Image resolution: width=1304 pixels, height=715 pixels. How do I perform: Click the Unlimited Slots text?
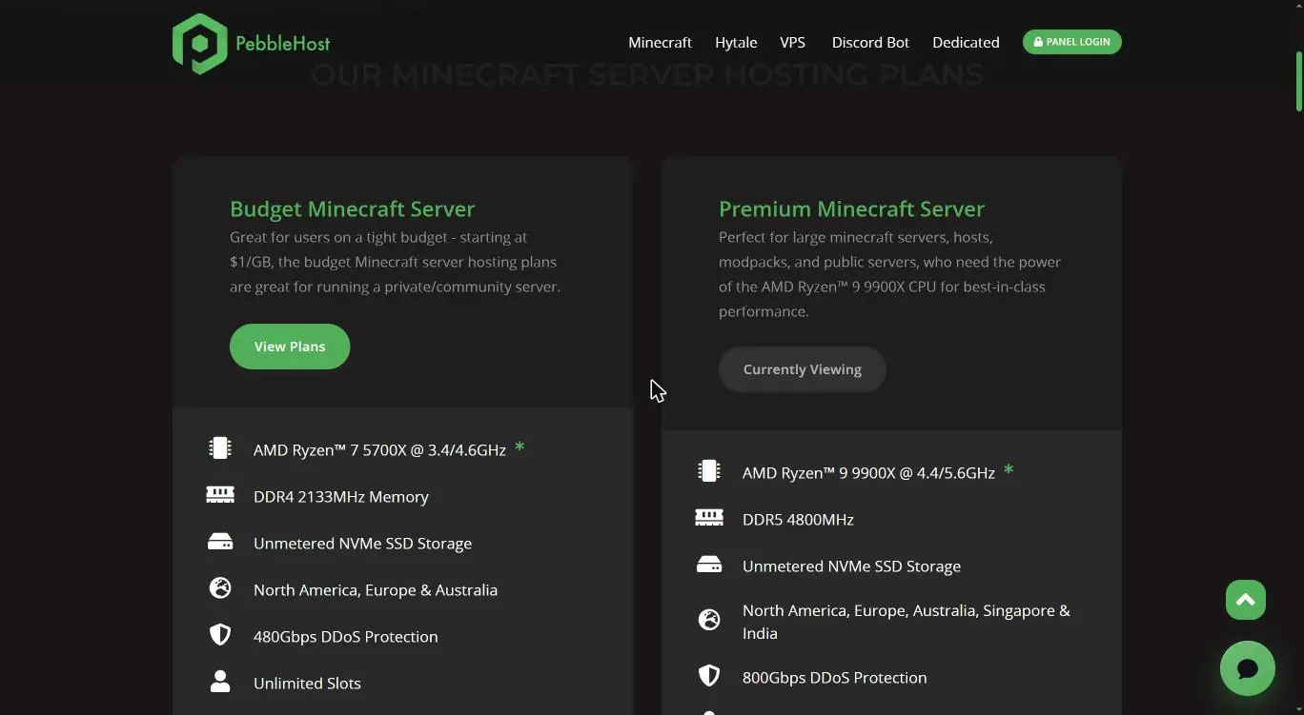pyautogui.click(x=307, y=684)
